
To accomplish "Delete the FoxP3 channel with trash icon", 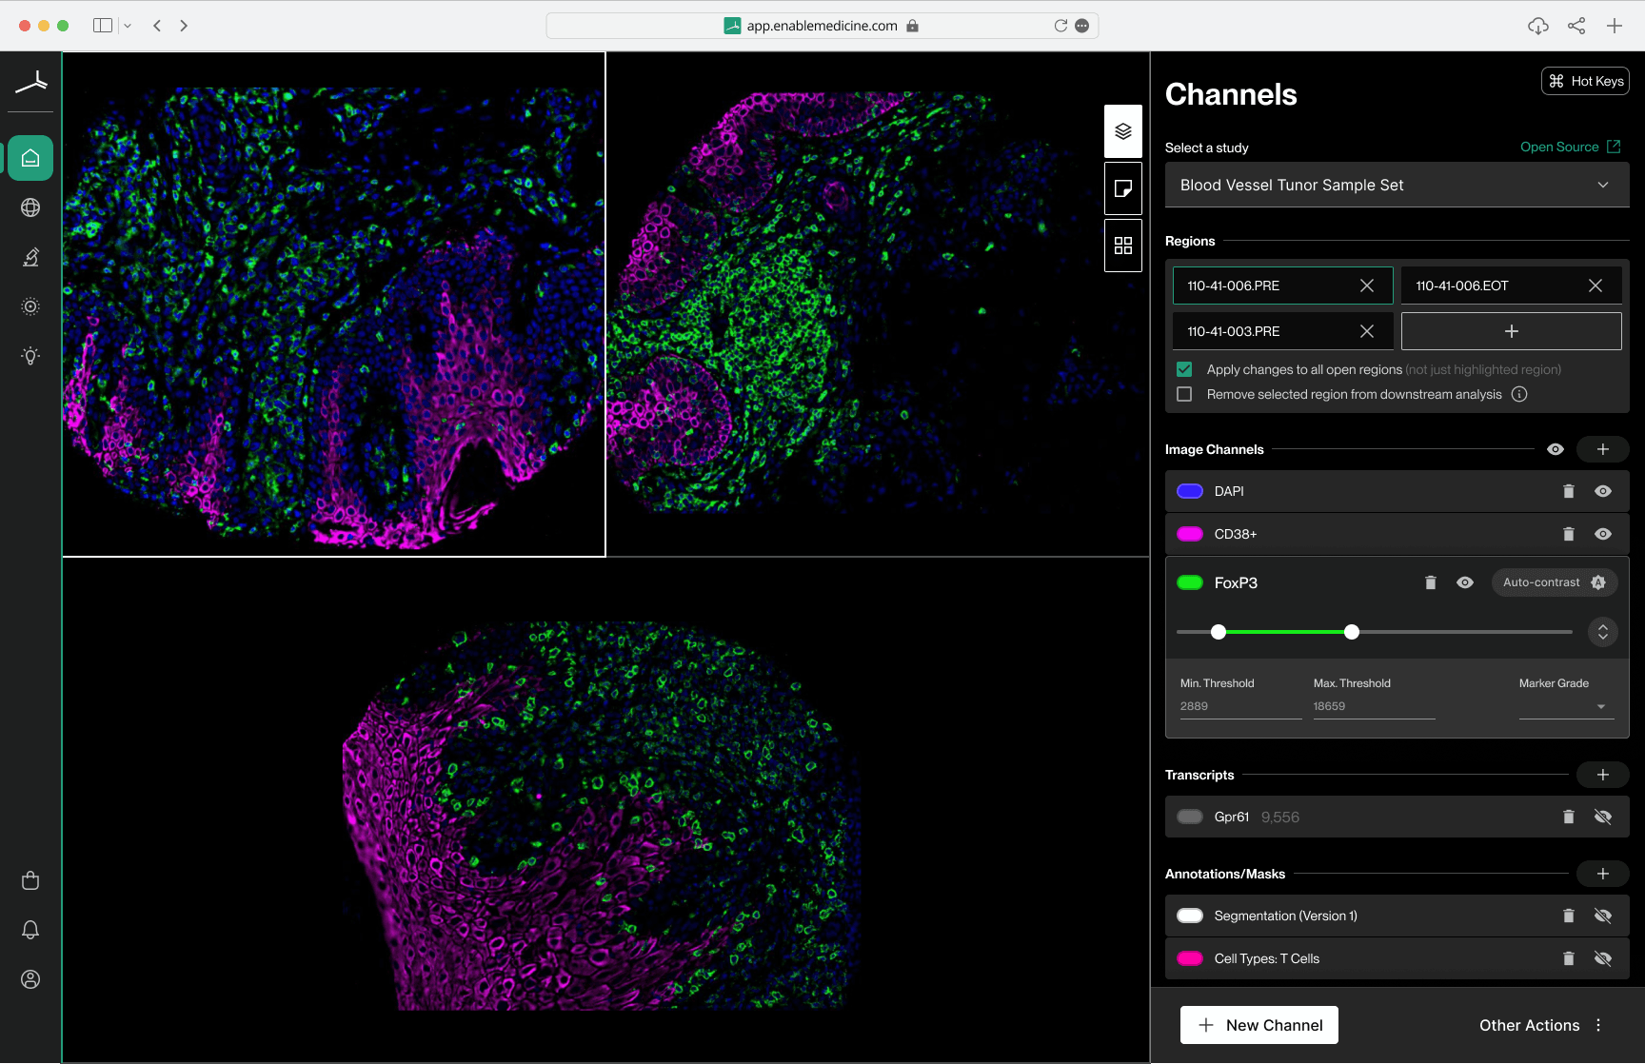I will tap(1430, 582).
